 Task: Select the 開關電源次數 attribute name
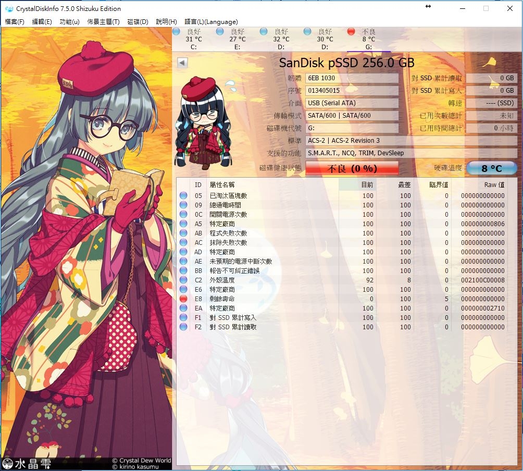click(229, 214)
